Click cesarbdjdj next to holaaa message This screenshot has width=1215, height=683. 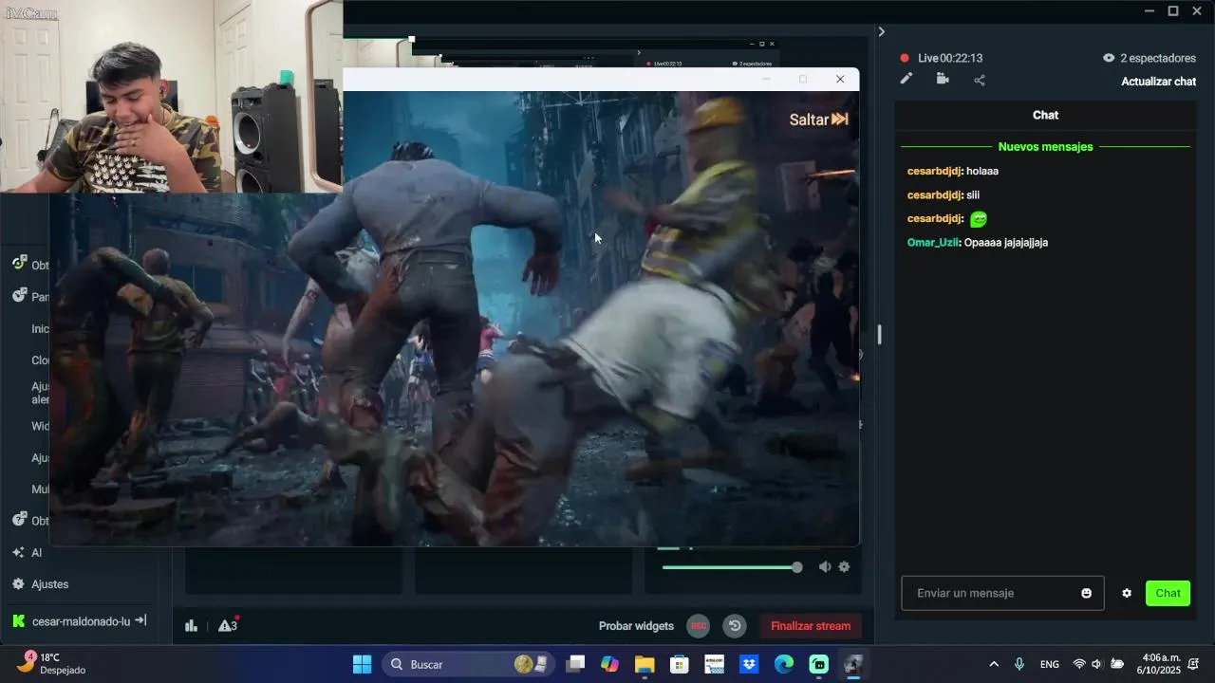[935, 172]
